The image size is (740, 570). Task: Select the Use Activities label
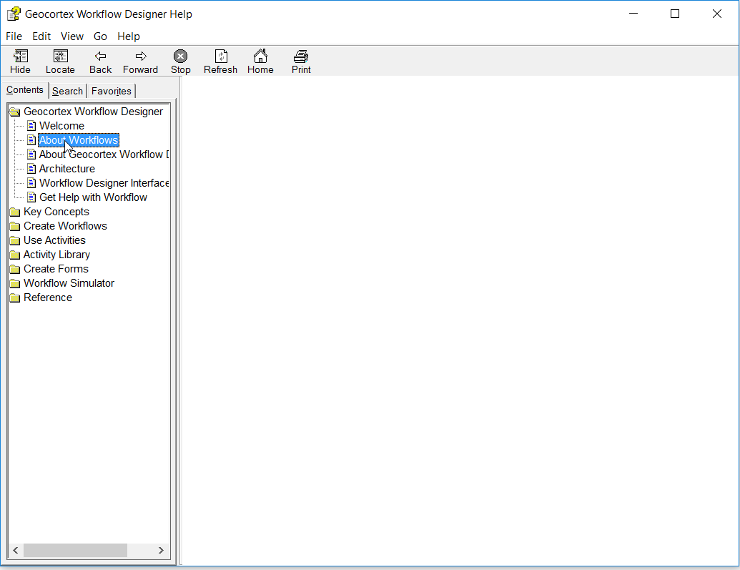click(x=54, y=240)
